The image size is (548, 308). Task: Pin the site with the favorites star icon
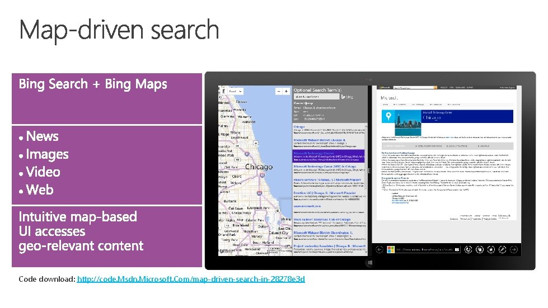(x=491, y=249)
